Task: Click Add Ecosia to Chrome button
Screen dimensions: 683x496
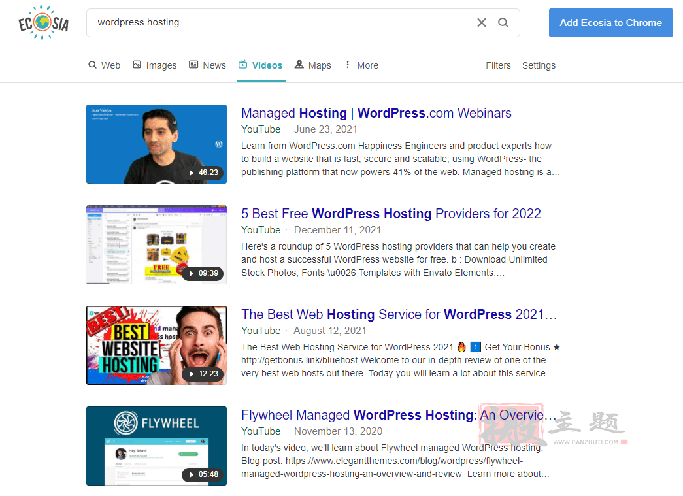Action: click(610, 23)
